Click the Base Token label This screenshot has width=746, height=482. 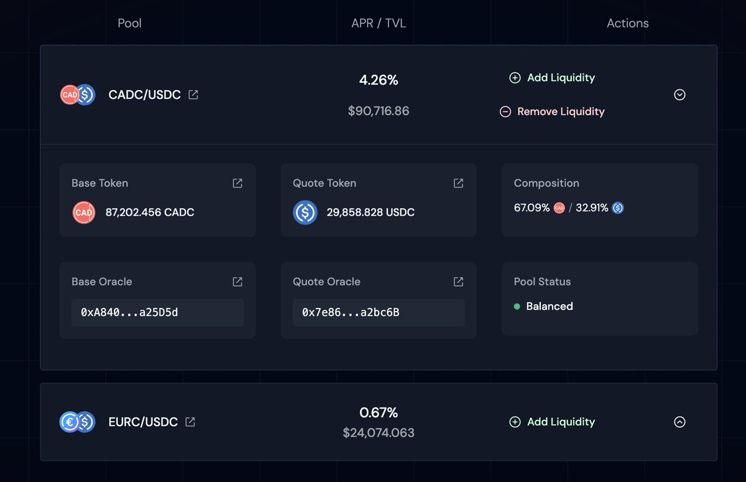(99, 183)
